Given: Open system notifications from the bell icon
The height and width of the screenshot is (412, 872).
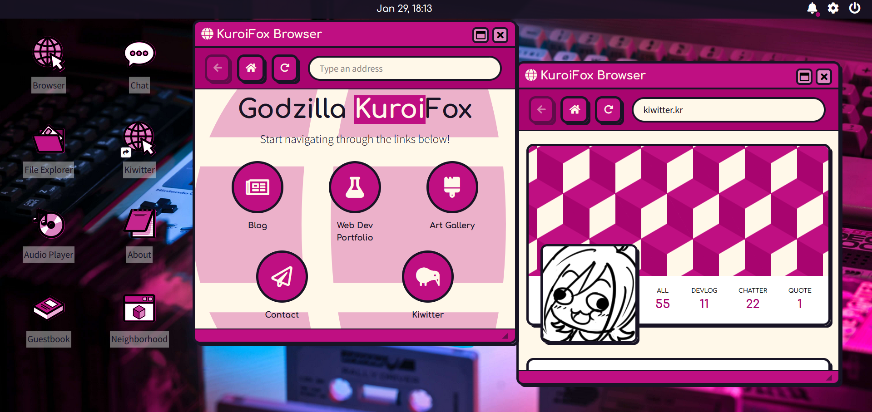Looking at the screenshot, I should pyautogui.click(x=813, y=8).
